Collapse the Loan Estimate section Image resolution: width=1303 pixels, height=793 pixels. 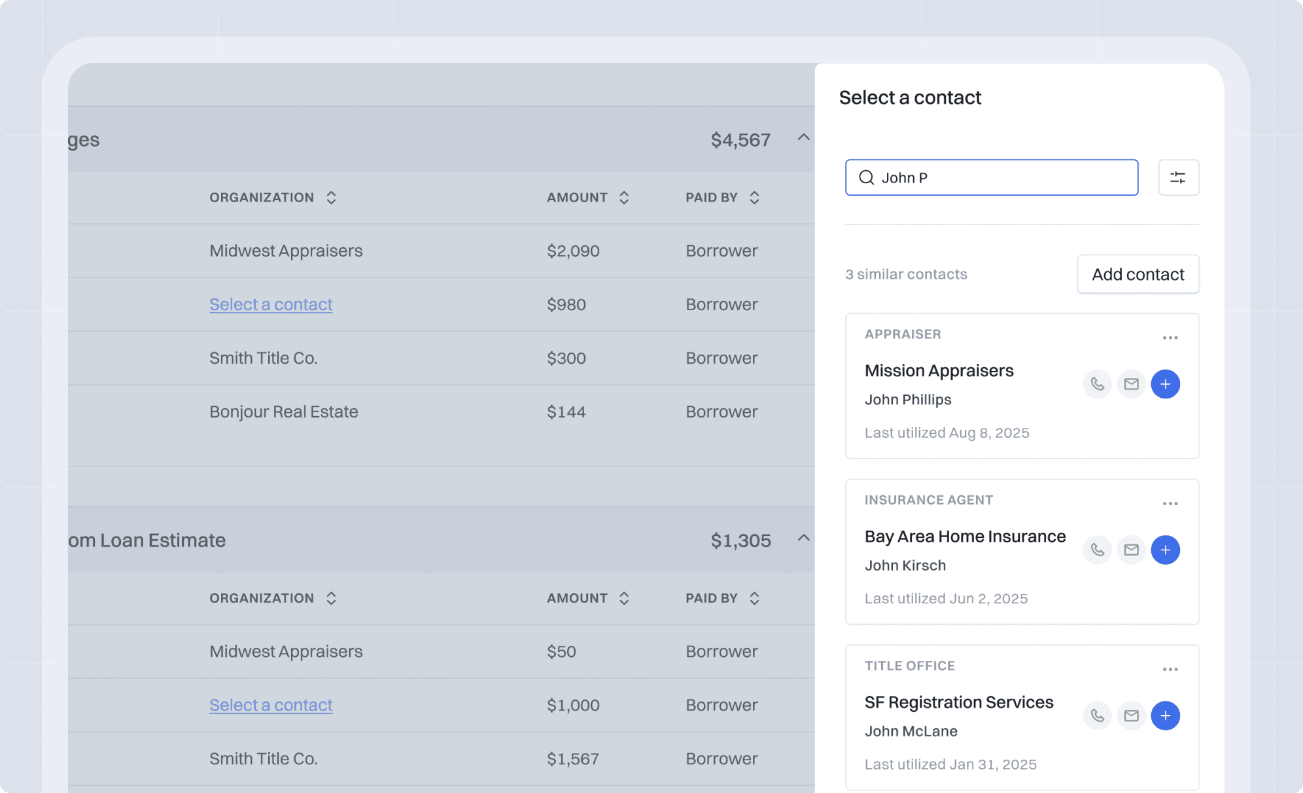[x=804, y=538]
